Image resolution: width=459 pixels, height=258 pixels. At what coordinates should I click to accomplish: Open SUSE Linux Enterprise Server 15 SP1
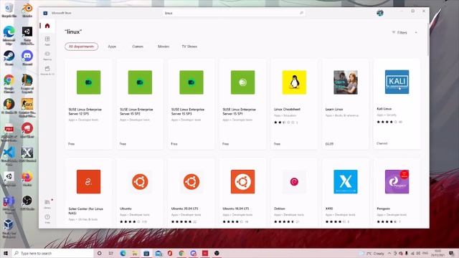(242, 104)
